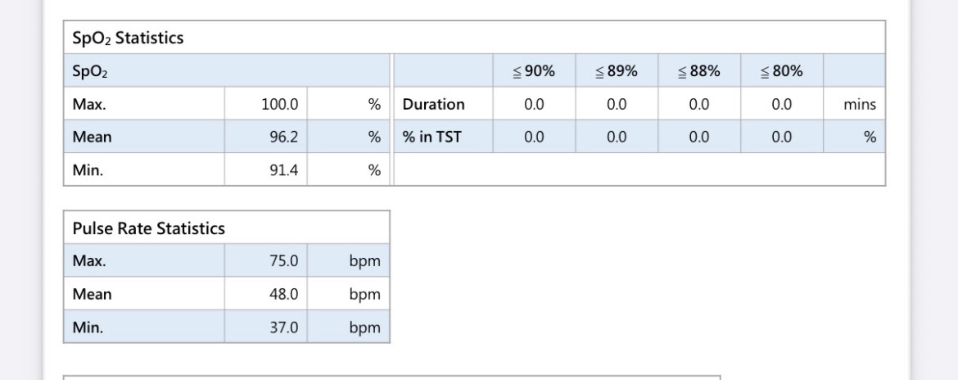Click Duration value under ≤ 90% column

point(534,105)
